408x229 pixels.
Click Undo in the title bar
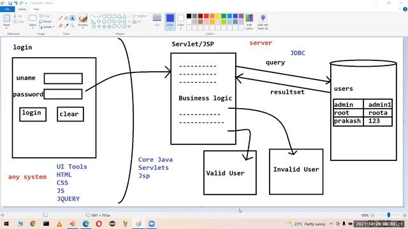tap(16, 3)
